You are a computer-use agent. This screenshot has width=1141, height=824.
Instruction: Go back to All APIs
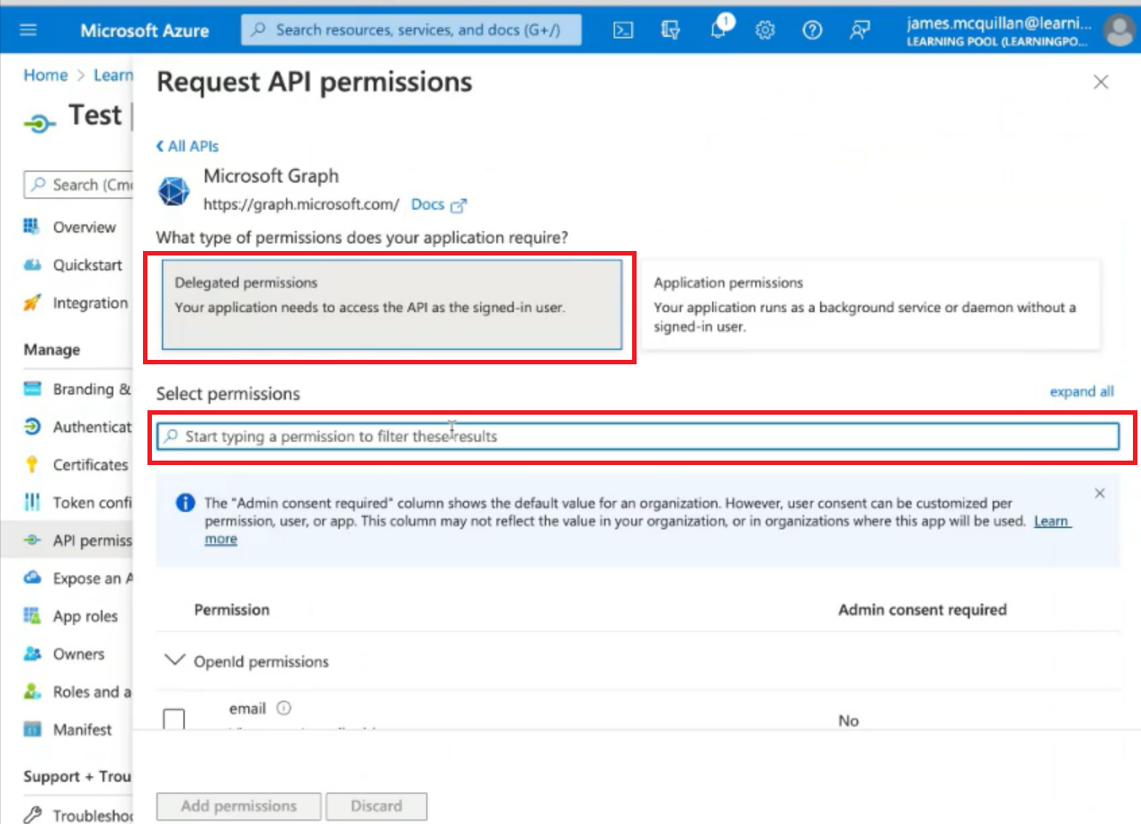click(187, 146)
